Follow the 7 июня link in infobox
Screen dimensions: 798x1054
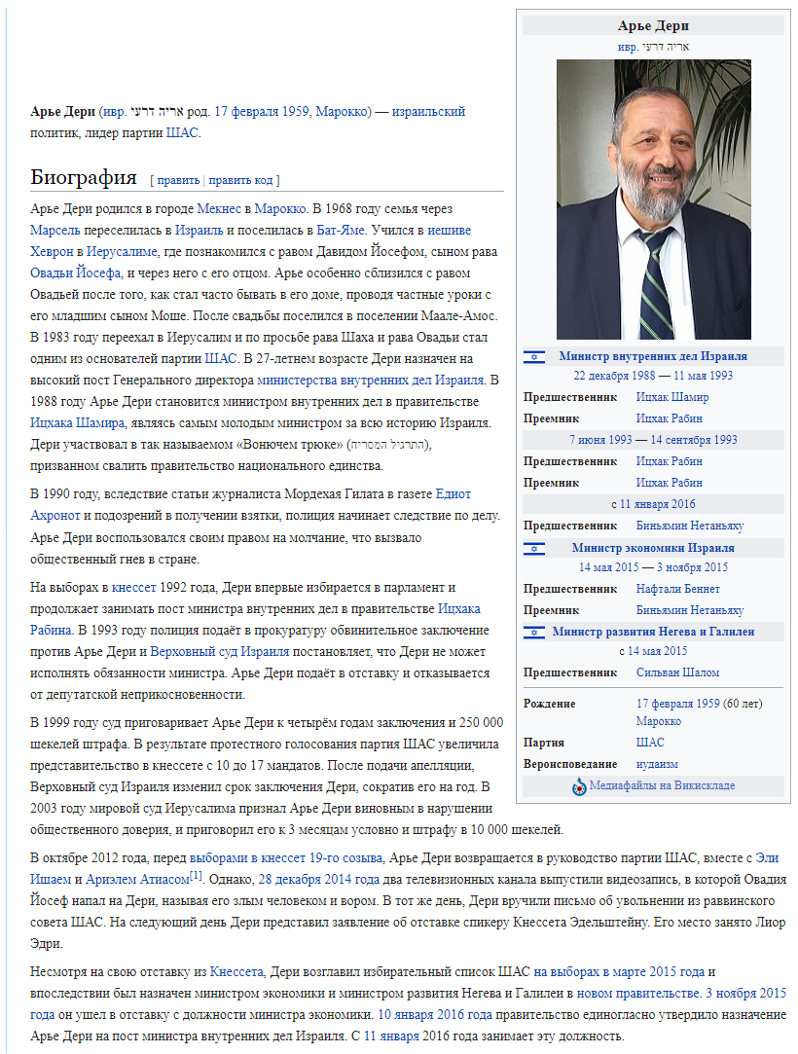click(587, 440)
